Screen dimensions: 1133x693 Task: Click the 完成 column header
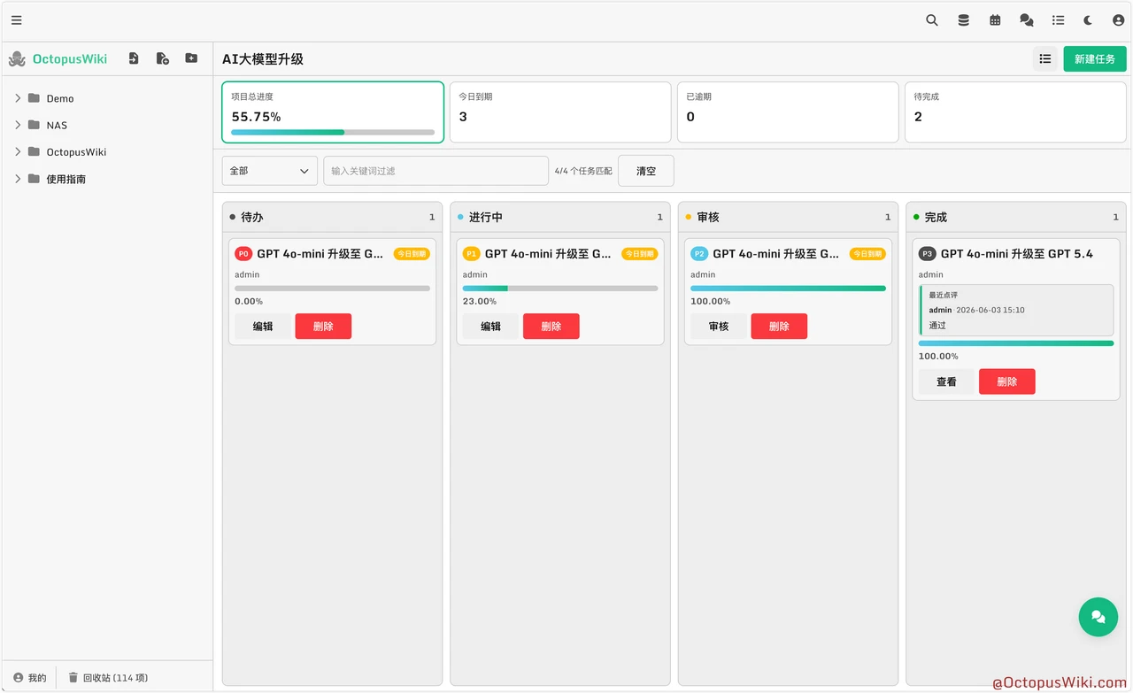1016,217
